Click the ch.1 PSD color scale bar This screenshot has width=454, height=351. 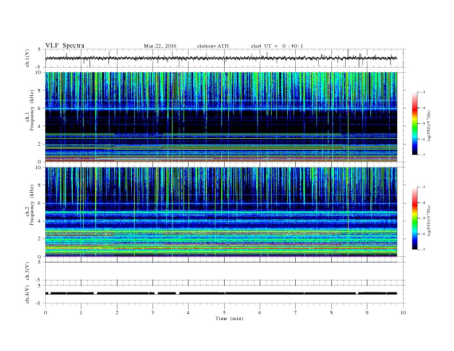[414, 123]
